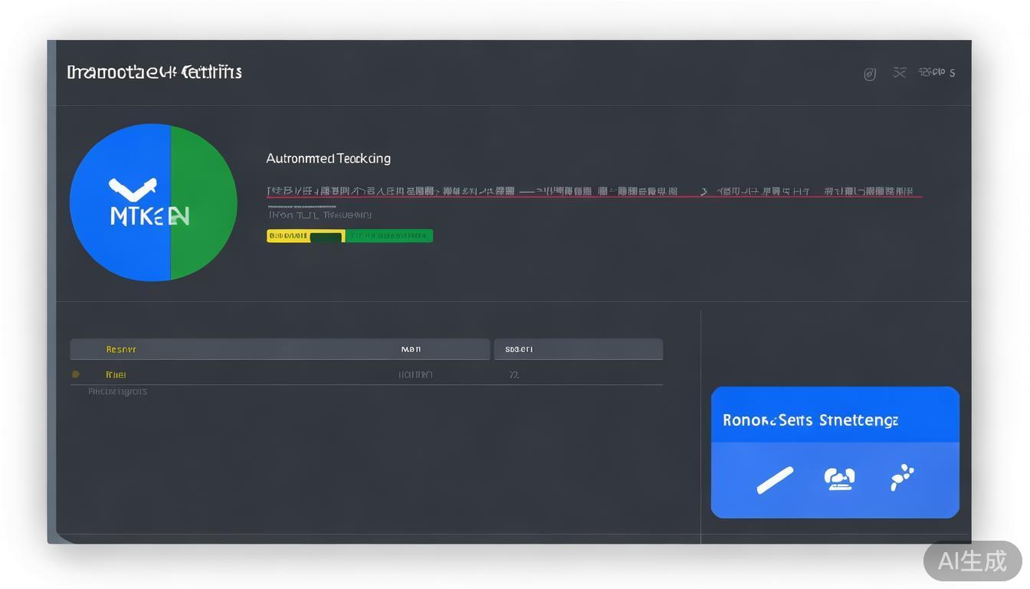Click the page title in the top-left header
This screenshot has height=589, width=1030.
[x=154, y=72]
